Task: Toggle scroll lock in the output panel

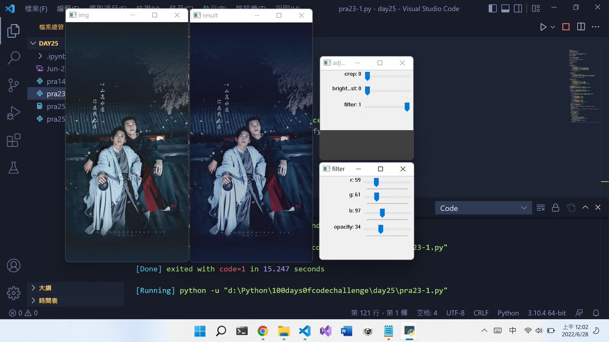Action: click(x=555, y=207)
